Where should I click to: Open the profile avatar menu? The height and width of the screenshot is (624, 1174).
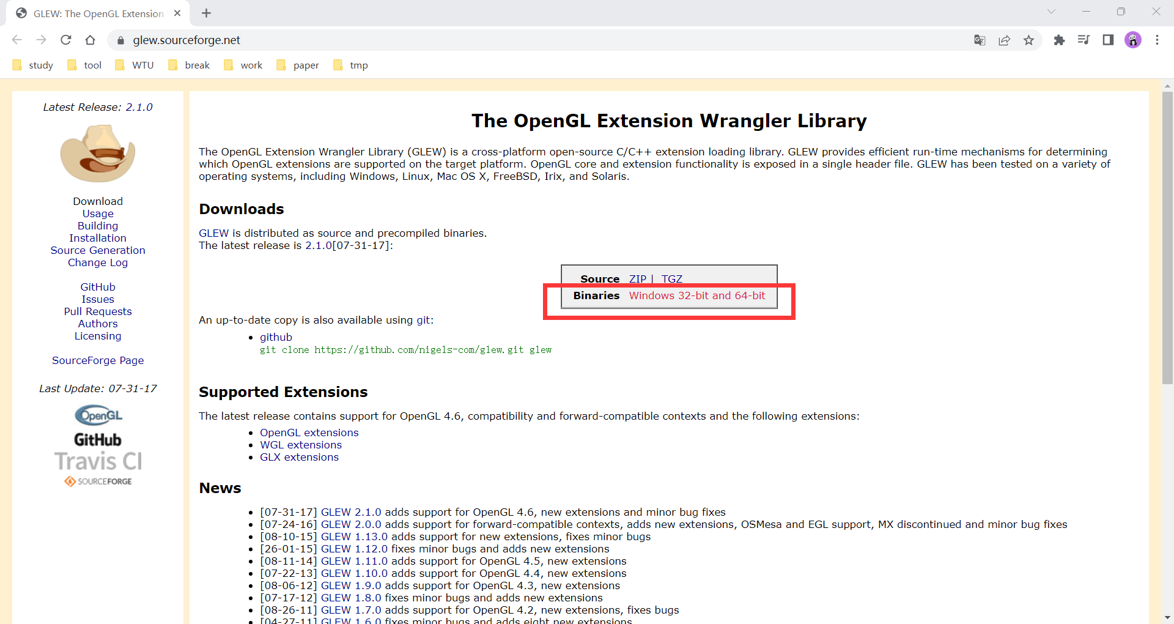pos(1133,40)
